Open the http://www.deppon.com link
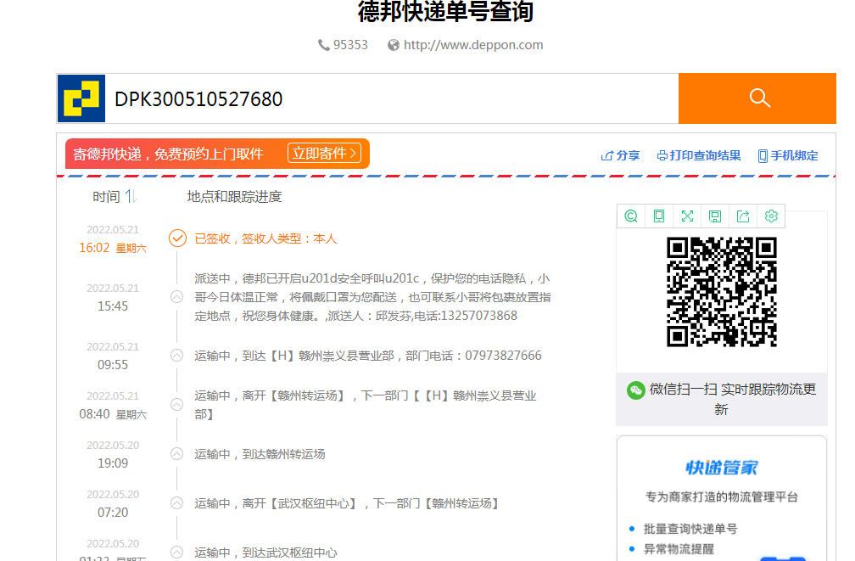The width and height of the screenshot is (855, 561). coord(473,45)
